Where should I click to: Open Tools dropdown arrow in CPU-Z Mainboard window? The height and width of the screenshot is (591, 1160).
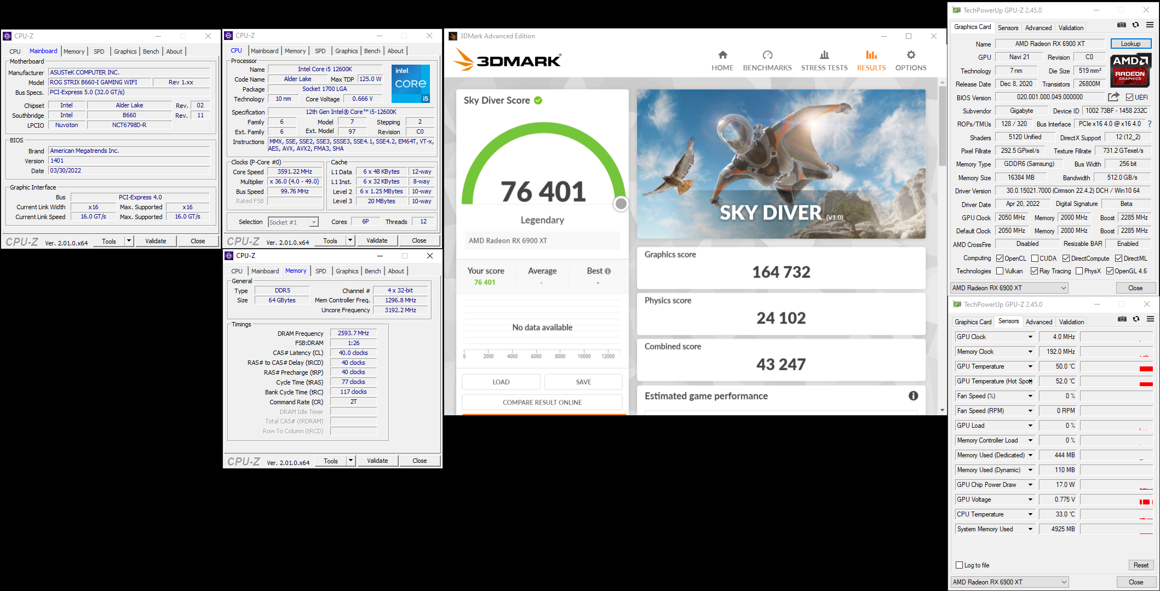pos(129,241)
